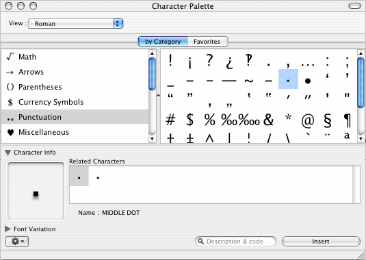Click the category list scroll up arrow
The width and height of the screenshot is (366, 260).
pos(152,53)
